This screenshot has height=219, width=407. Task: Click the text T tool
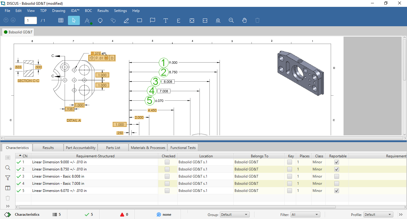(x=166, y=20)
